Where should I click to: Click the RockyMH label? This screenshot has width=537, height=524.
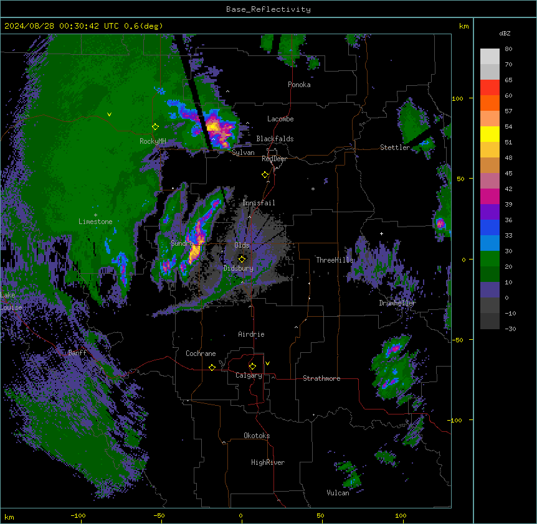coord(153,141)
